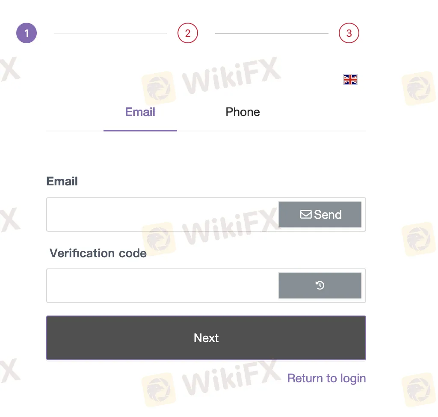Focus the Verification code input field
The width and height of the screenshot is (438, 417).
click(x=163, y=286)
